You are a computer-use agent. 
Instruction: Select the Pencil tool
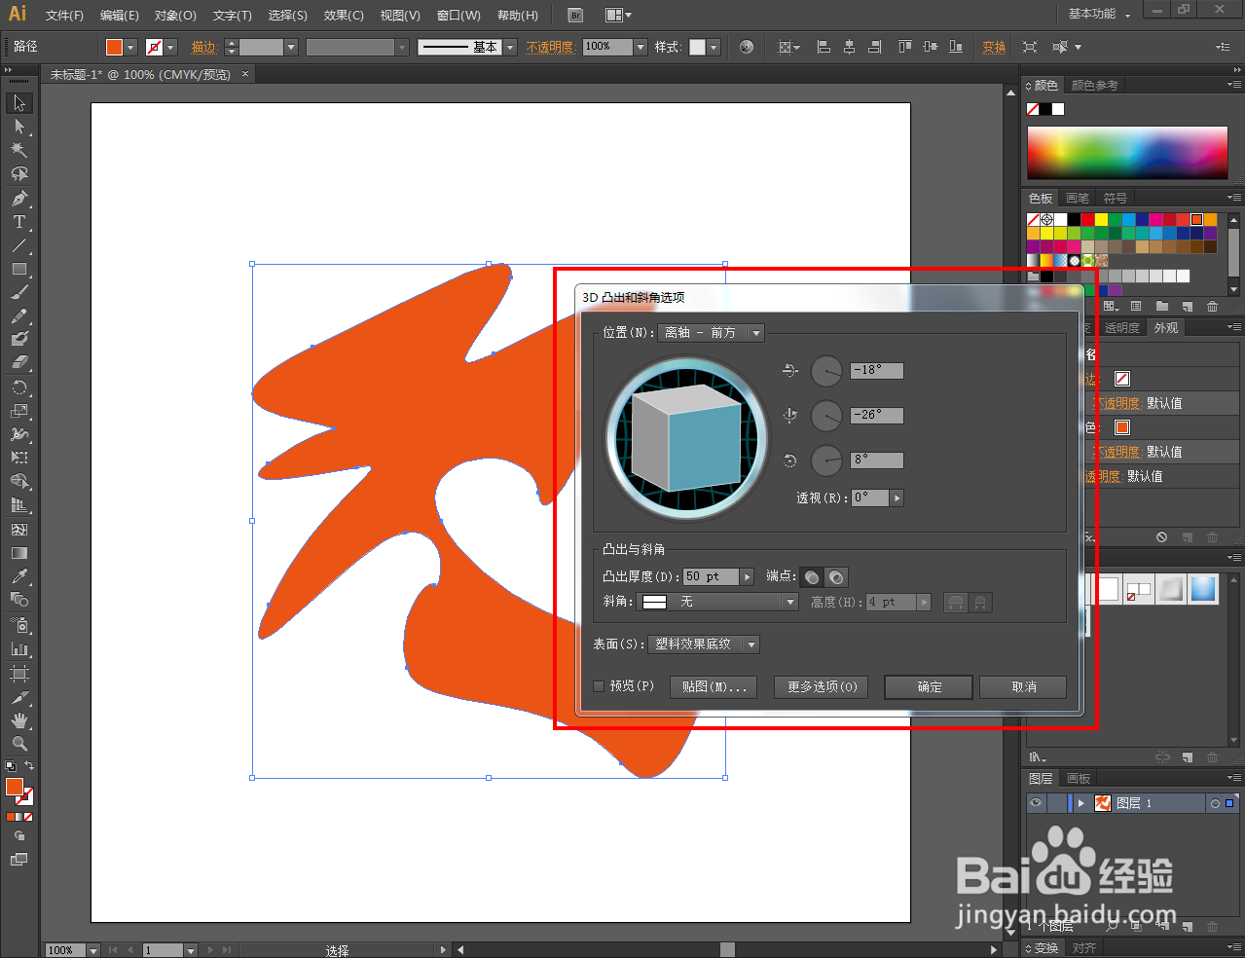(x=19, y=315)
